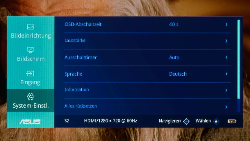Expand the Ausschalttimer chevron
Screen dimensions: 250x141
click(226, 57)
